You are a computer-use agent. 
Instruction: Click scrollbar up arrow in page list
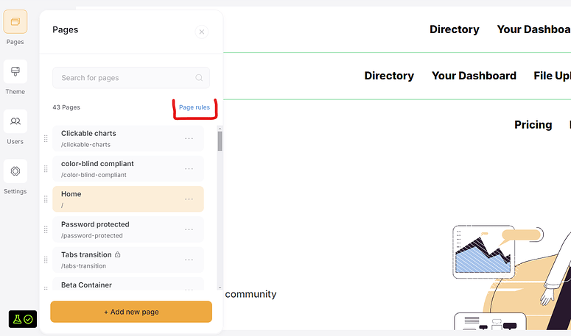220,129
